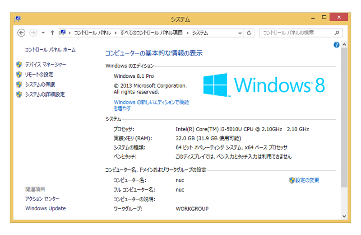Click the プロセッサ: label
The width and height of the screenshot is (361, 235).
coord(124,129)
